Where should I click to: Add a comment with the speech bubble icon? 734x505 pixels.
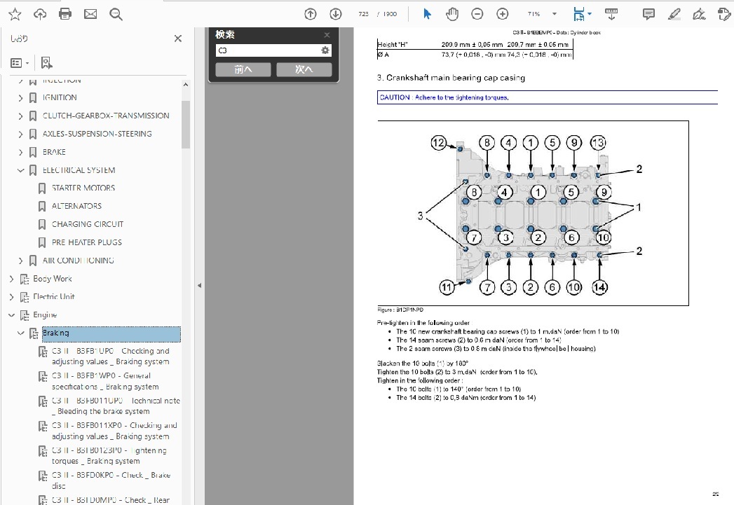point(648,14)
